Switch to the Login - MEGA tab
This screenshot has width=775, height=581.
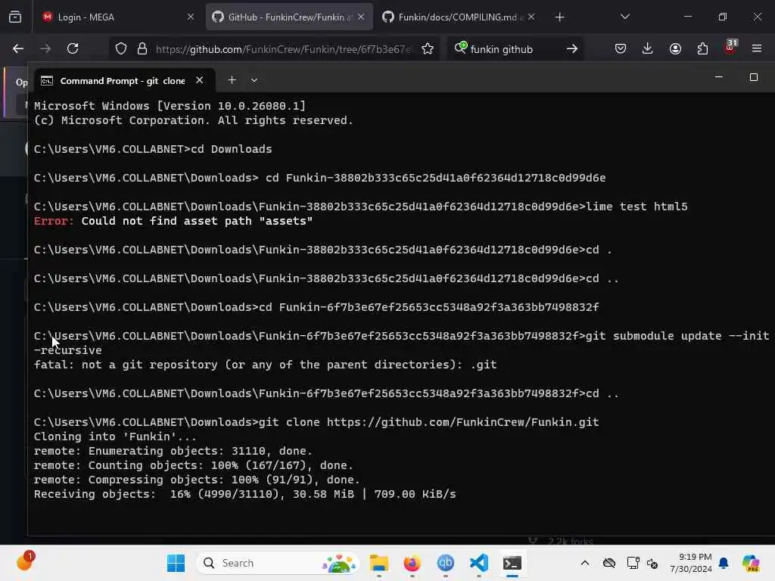click(x=117, y=17)
